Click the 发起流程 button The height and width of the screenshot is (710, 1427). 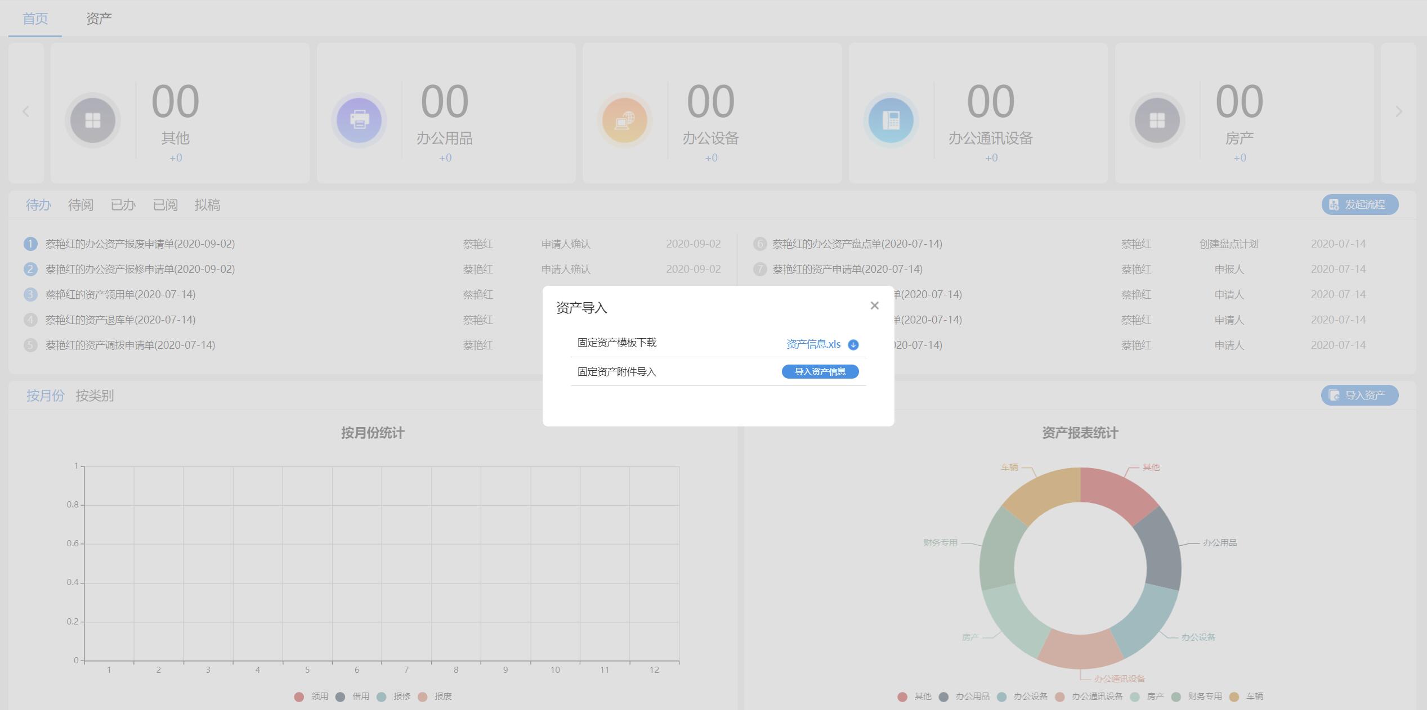pos(1359,205)
